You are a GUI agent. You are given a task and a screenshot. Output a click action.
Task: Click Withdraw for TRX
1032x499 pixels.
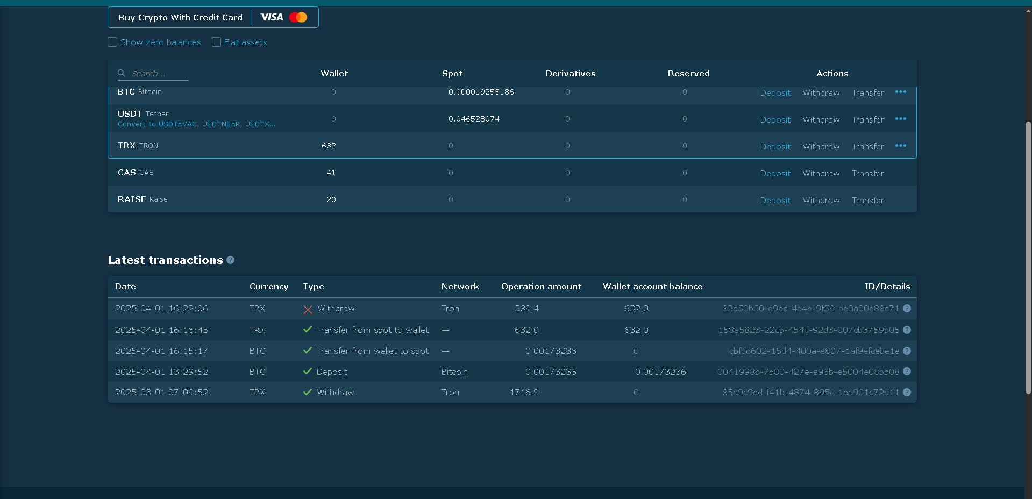pos(821,147)
